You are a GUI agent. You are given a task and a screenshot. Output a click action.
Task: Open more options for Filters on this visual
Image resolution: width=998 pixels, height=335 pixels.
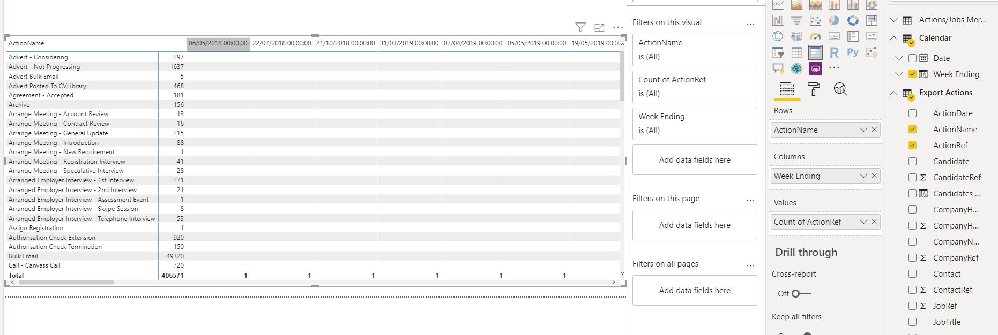[750, 24]
